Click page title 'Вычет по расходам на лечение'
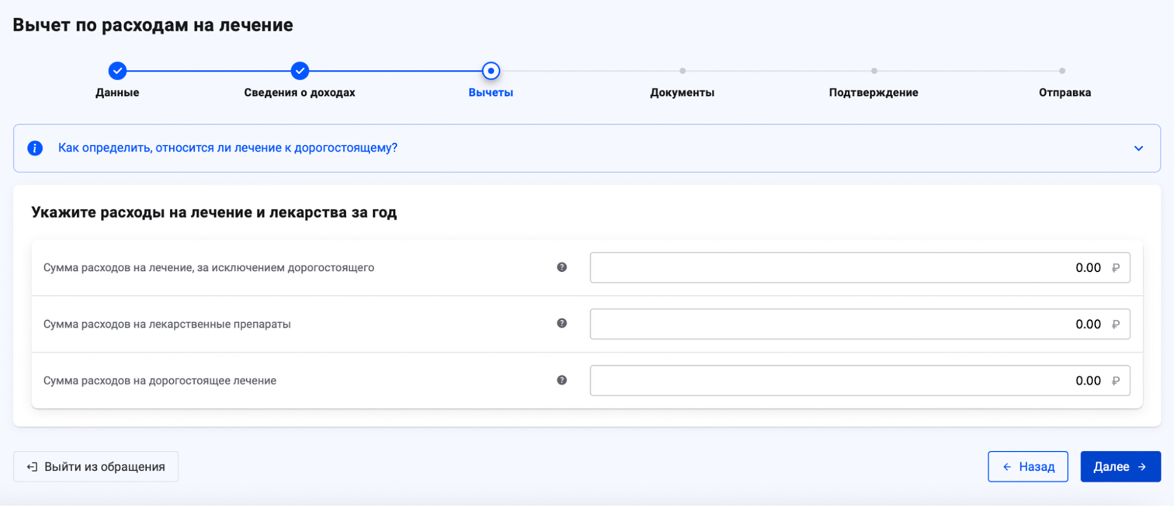Image resolution: width=1174 pixels, height=506 pixels. 153,25
